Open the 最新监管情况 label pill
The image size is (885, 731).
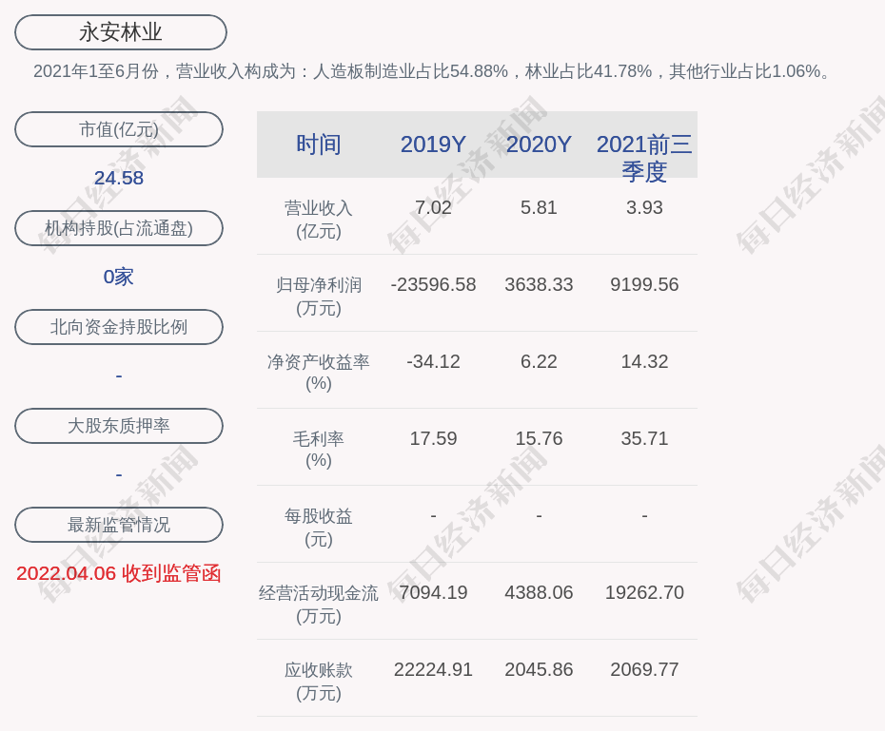119,525
